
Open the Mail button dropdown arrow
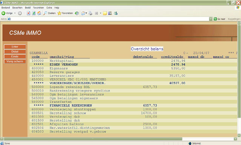click(86, 13)
